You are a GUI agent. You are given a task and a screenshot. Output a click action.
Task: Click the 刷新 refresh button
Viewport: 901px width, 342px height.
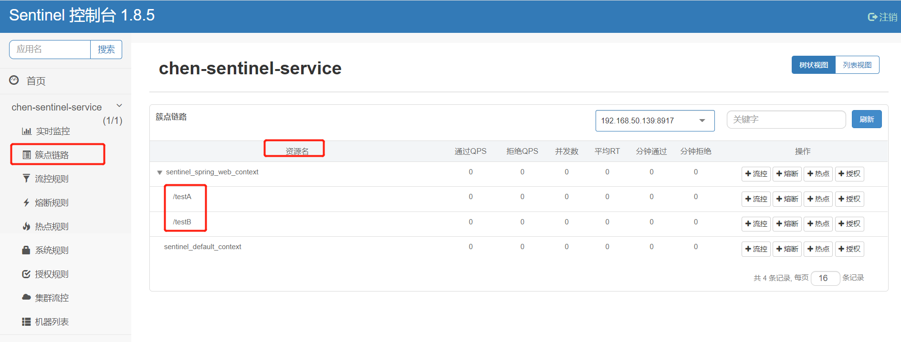click(867, 119)
